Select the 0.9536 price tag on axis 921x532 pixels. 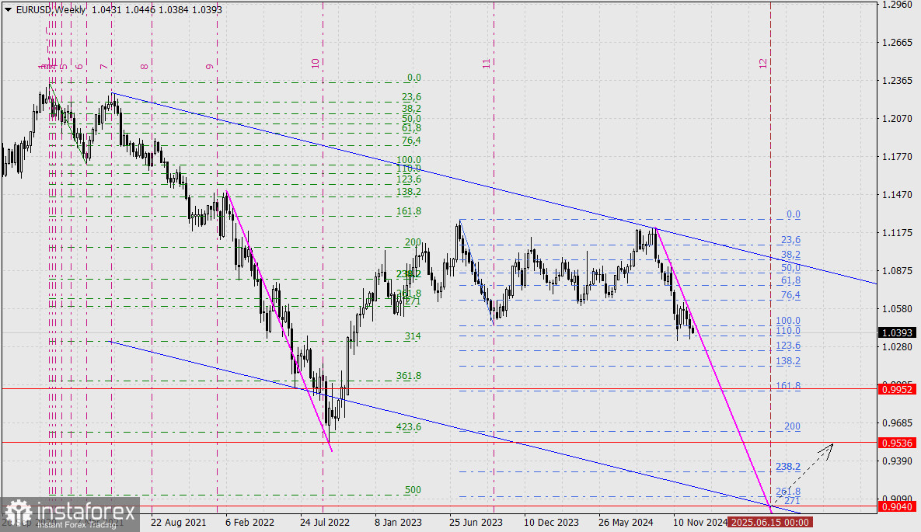(898, 443)
